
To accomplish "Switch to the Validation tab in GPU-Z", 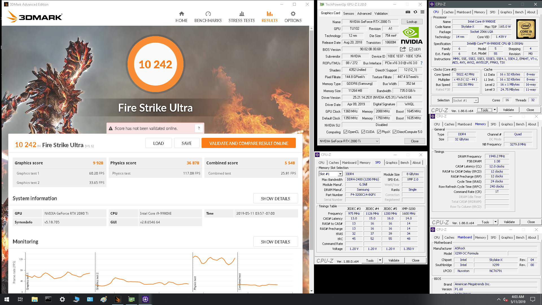I will click(x=381, y=13).
